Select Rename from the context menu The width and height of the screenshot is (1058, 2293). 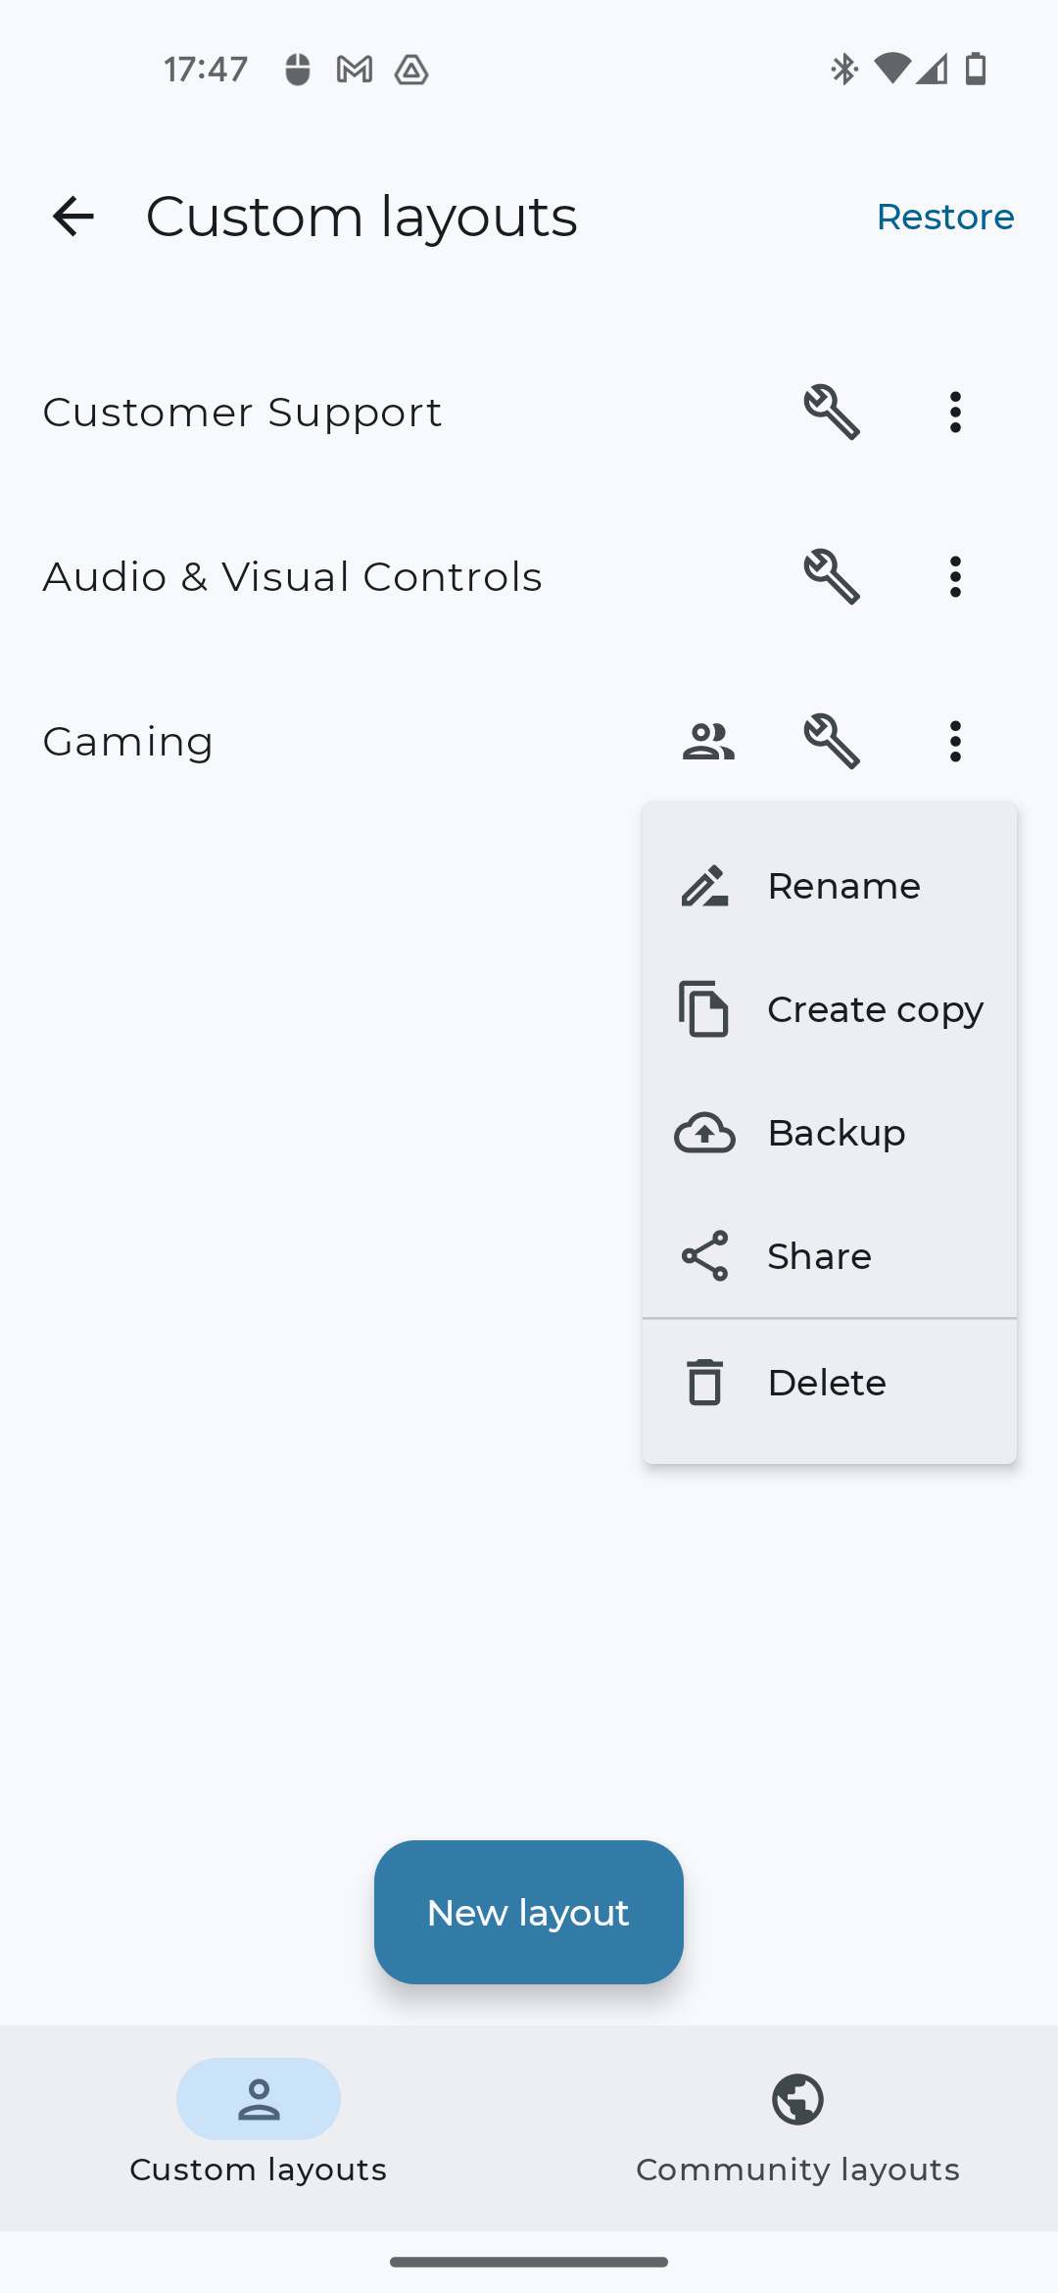pos(843,886)
